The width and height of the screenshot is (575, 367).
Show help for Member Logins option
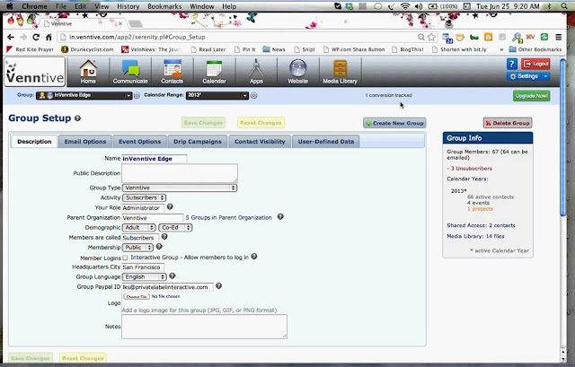[x=254, y=257]
